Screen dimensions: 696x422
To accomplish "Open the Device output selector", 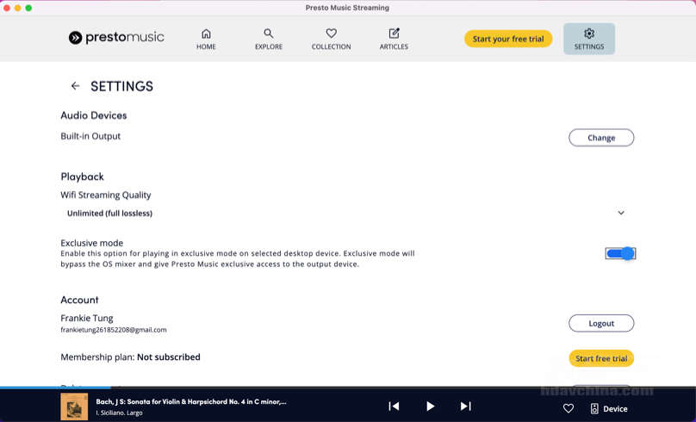I will tap(608, 409).
